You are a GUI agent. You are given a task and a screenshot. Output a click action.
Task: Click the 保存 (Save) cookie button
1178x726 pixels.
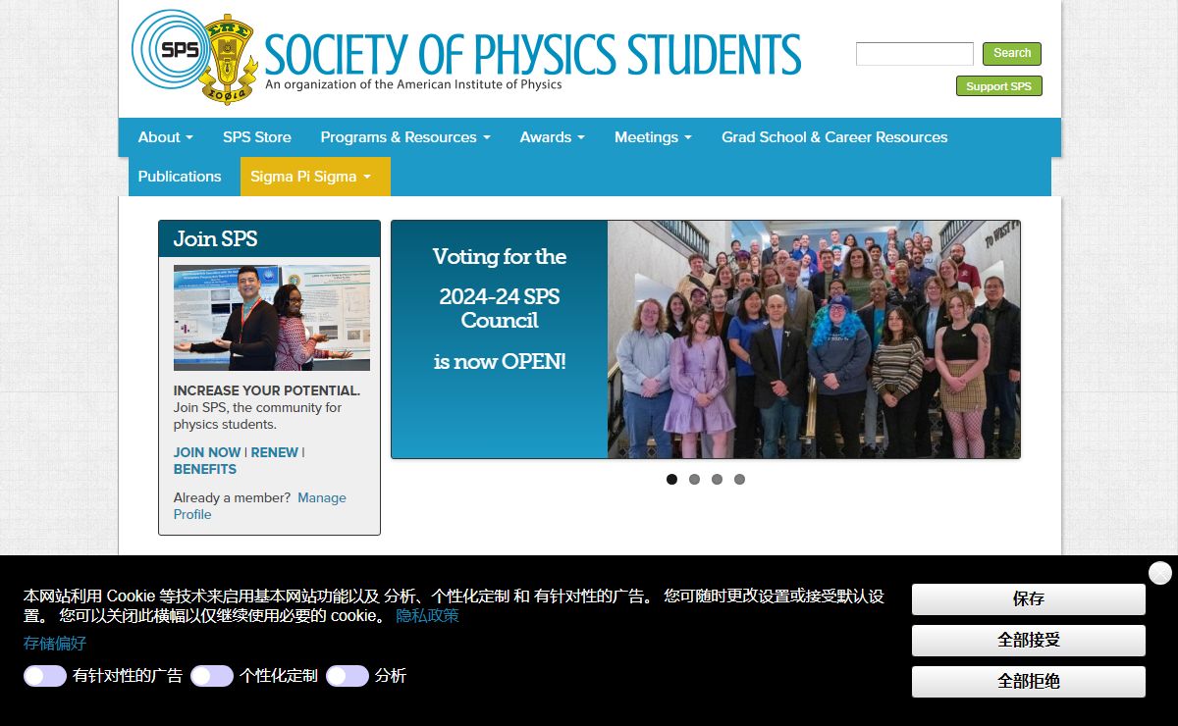point(1029,599)
